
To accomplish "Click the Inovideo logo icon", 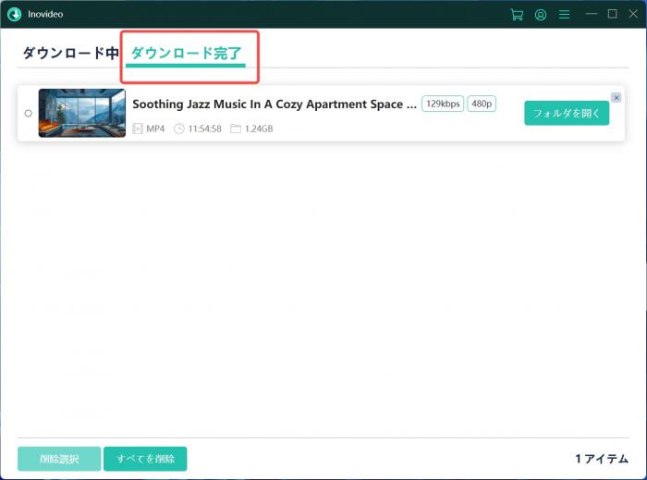I will [14, 15].
